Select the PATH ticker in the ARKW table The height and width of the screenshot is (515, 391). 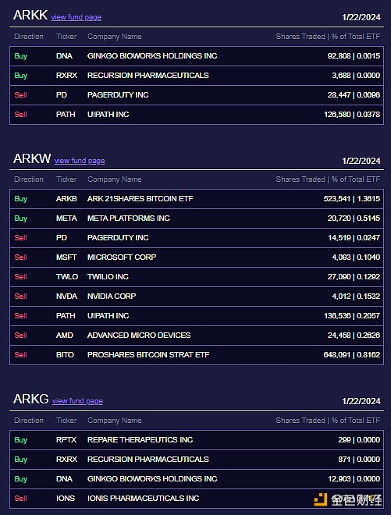click(66, 316)
